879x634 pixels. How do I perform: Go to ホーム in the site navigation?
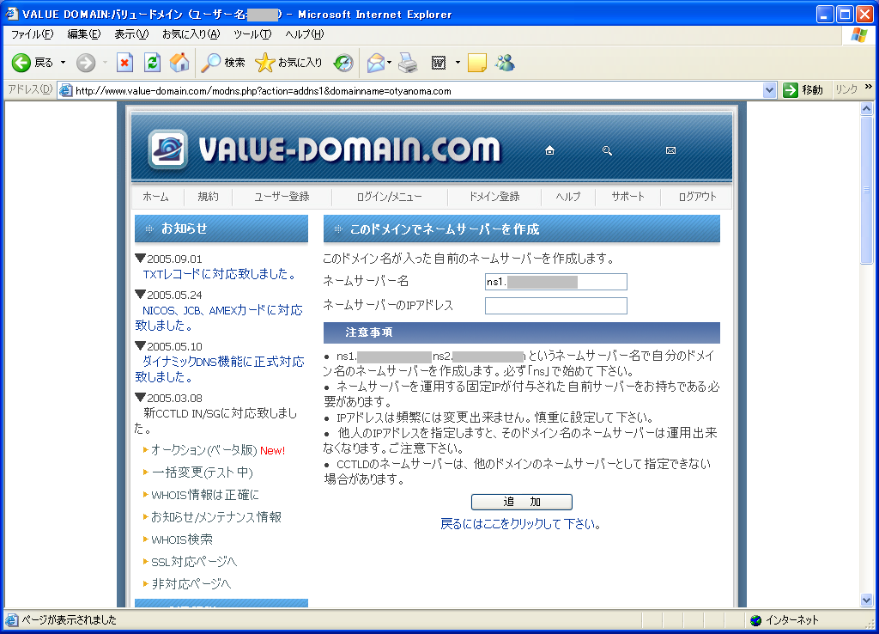point(155,197)
